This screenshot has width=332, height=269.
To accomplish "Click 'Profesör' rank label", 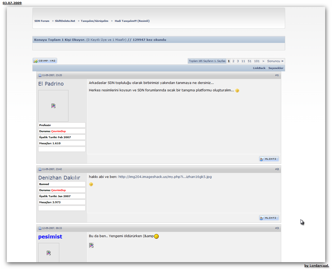I will tap(45, 125).
